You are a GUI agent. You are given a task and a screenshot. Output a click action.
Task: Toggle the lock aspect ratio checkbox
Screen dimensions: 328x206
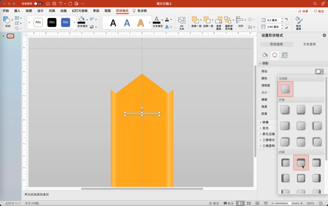coord(287,23)
